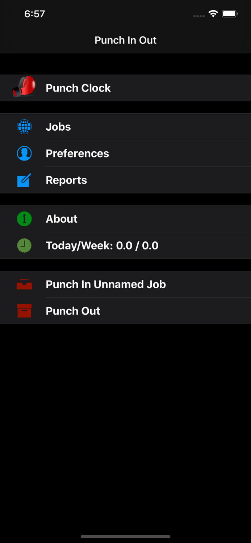
Task: Tap the boxing glove Punch Clock icon
Action: coord(24,88)
